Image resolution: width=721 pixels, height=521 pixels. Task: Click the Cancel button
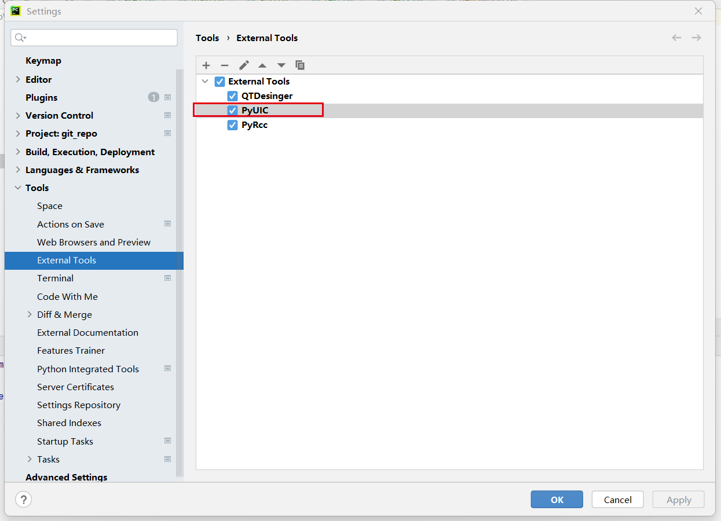click(x=617, y=500)
